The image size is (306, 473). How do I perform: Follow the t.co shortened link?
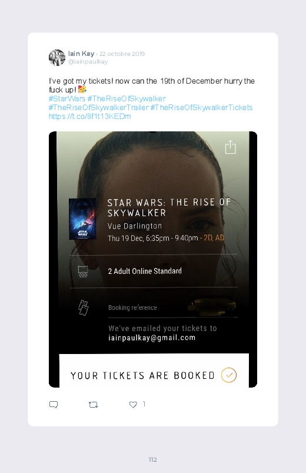[x=90, y=117]
